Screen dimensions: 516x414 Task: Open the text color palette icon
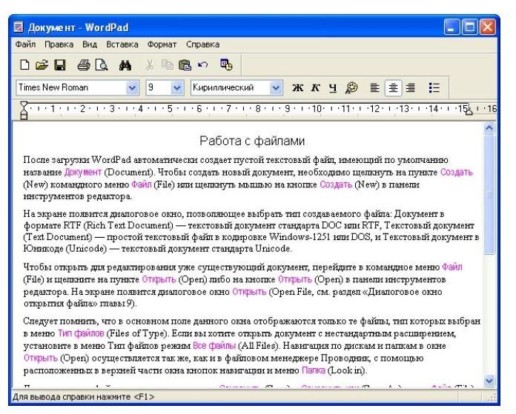[x=351, y=88]
